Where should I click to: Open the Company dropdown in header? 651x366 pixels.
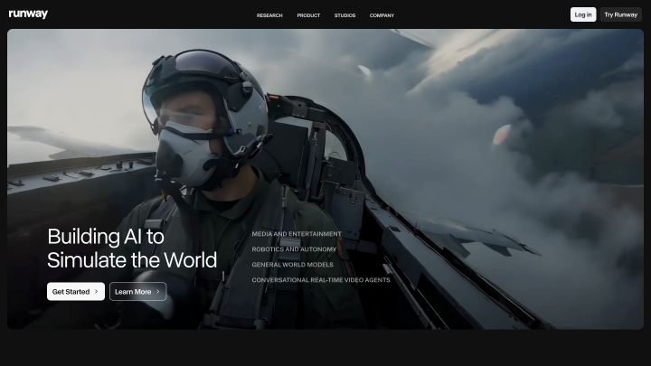(382, 15)
